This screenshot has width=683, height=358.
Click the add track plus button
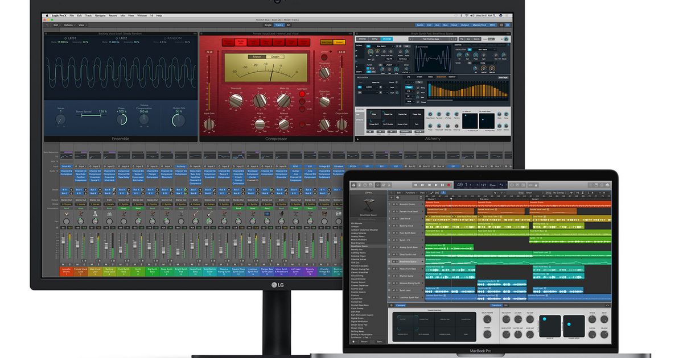391,198
